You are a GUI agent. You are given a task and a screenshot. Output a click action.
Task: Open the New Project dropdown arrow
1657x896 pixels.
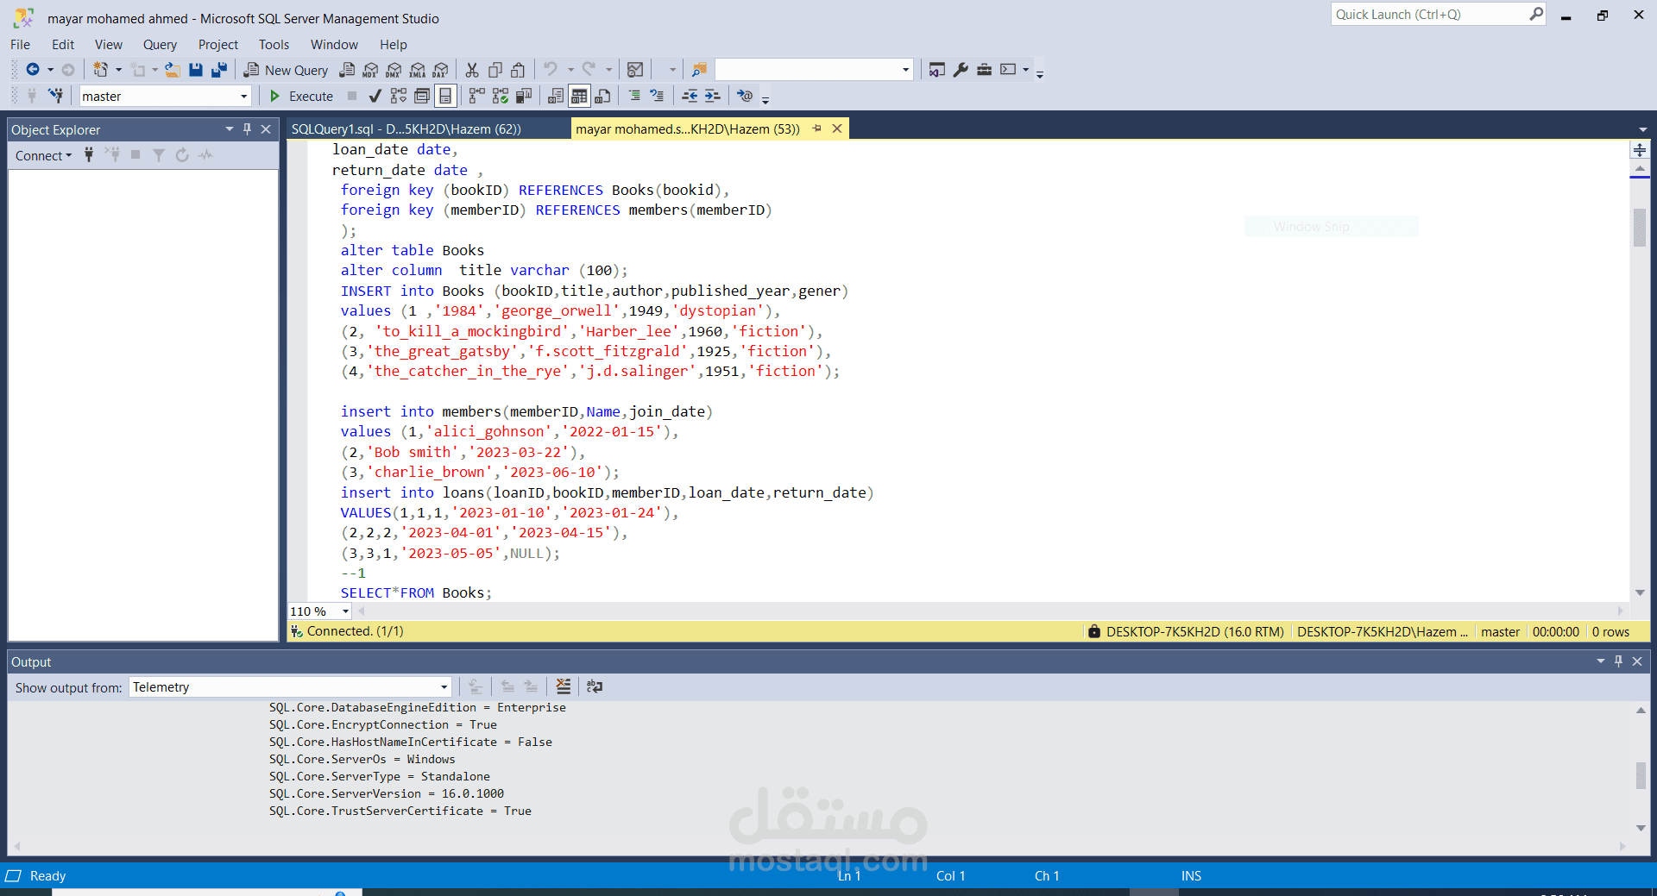click(118, 70)
